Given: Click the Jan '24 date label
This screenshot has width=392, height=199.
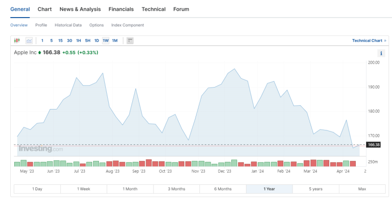Looking at the screenshot, I should (x=258, y=171).
